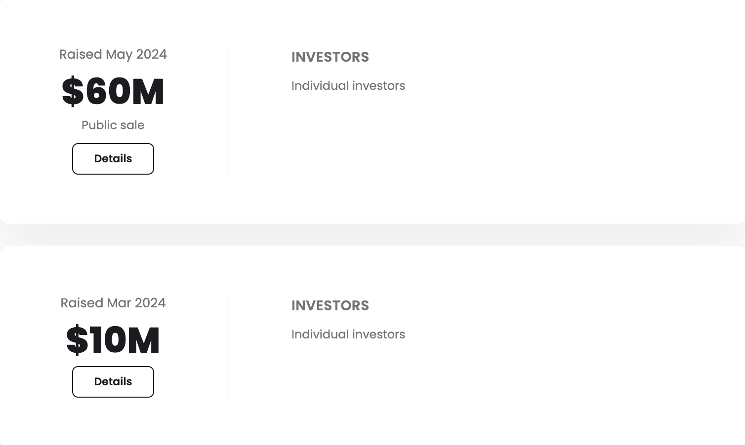Select "Individual investors" in the $60M card
Viewport: 745px width, 445px height.
pos(348,86)
